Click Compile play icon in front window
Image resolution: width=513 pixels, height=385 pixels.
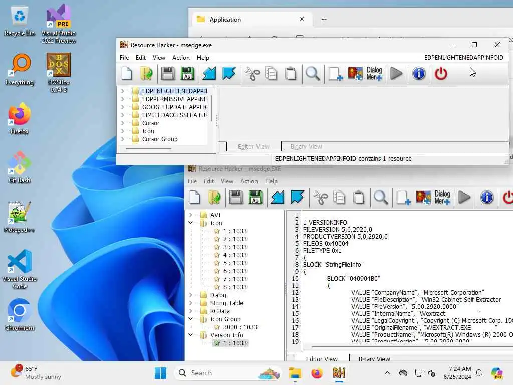(397, 73)
